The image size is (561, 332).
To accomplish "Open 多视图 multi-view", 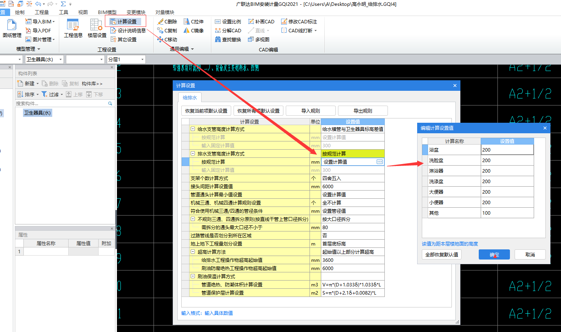I will pos(259,39).
